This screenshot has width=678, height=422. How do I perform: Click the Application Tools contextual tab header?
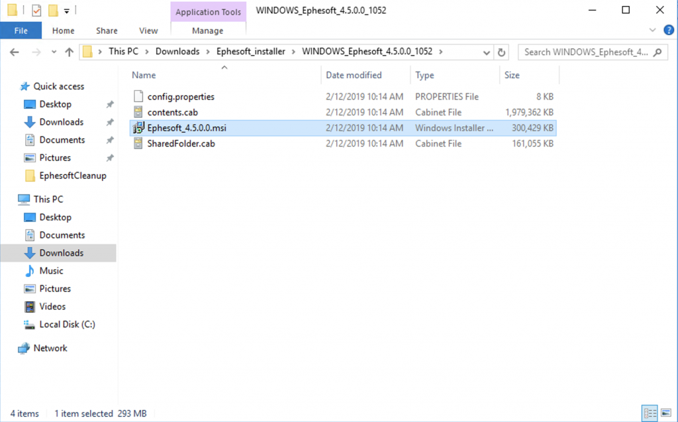click(208, 12)
